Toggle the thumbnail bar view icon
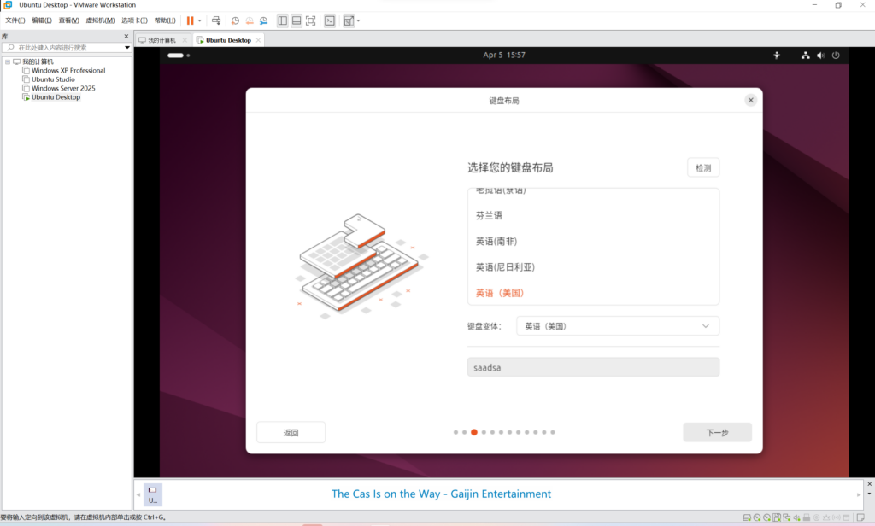Screen dimensions: 875x526 point(297,20)
